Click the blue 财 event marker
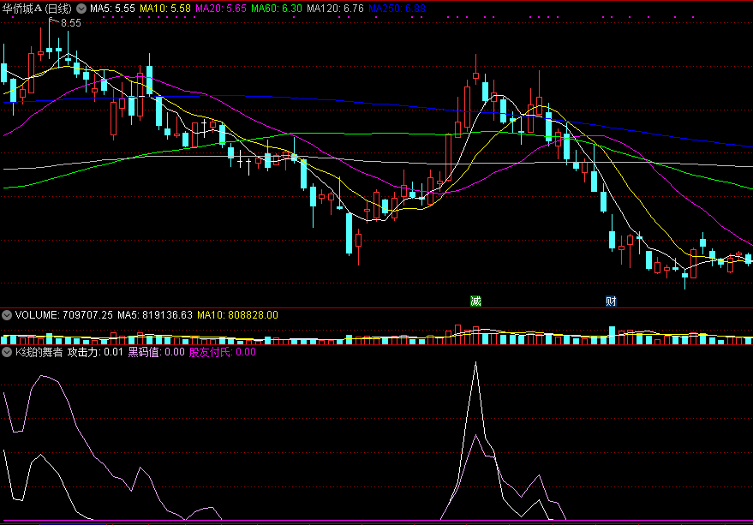Screen dimensions: 753x525 (x=611, y=301)
